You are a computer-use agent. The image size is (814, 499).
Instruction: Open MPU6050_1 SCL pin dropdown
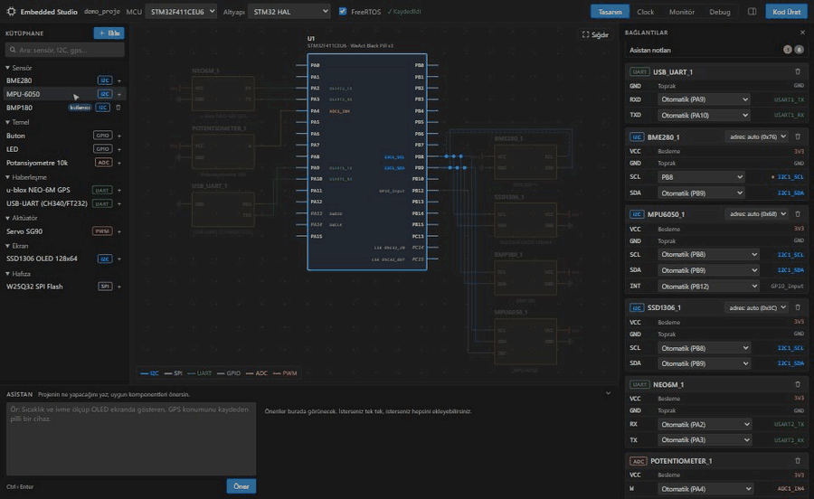click(x=708, y=255)
